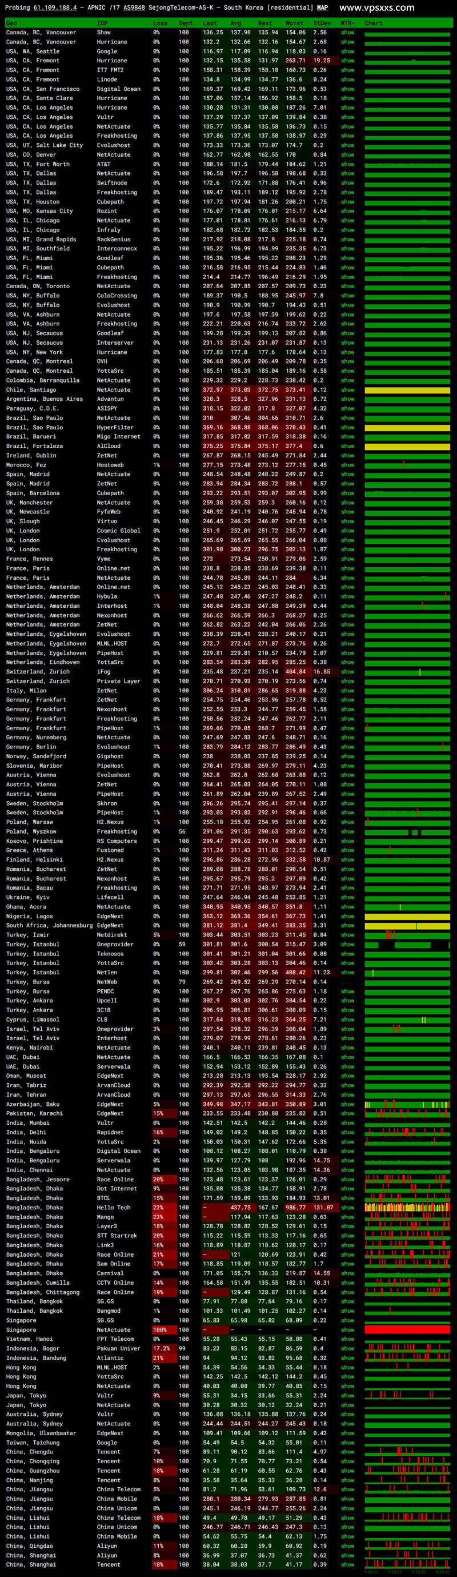Image resolution: width=457 pixels, height=1577 pixels.
Task: Show MTR for Seattle Google row
Action: coord(347,51)
